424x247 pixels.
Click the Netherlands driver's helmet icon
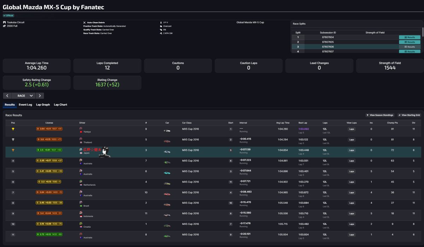click(x=81, y=181)
